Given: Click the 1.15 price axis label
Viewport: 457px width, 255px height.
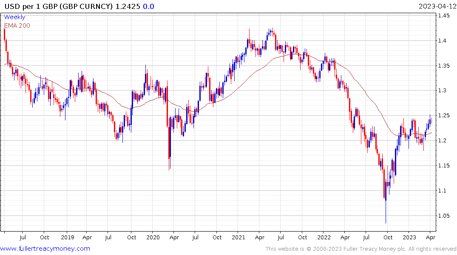Looking at the screenshot, I should [x=444, y=166].
